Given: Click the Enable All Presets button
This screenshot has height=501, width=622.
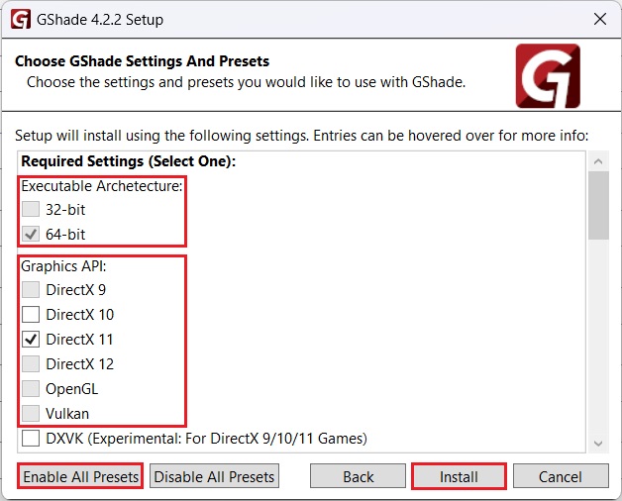Looking at the screenshot, I should pyautogui.click(x=81, y=476).
